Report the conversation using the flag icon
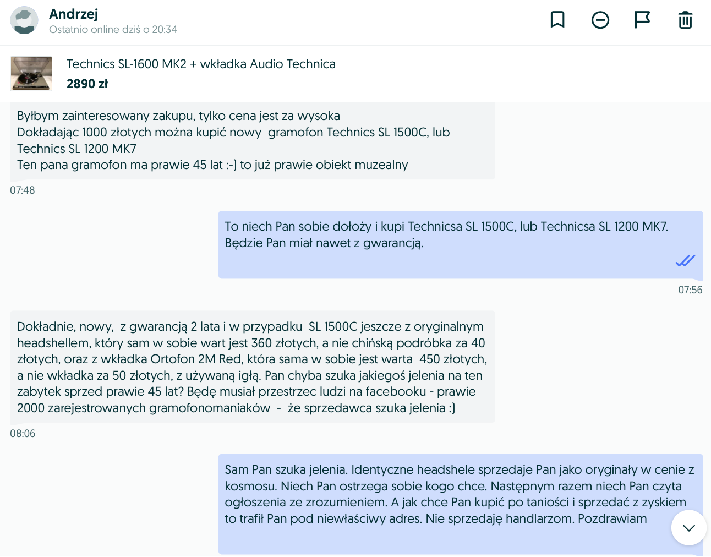This screenshot has width=711, height=557. pyautogui.click(x=642, y=20)
